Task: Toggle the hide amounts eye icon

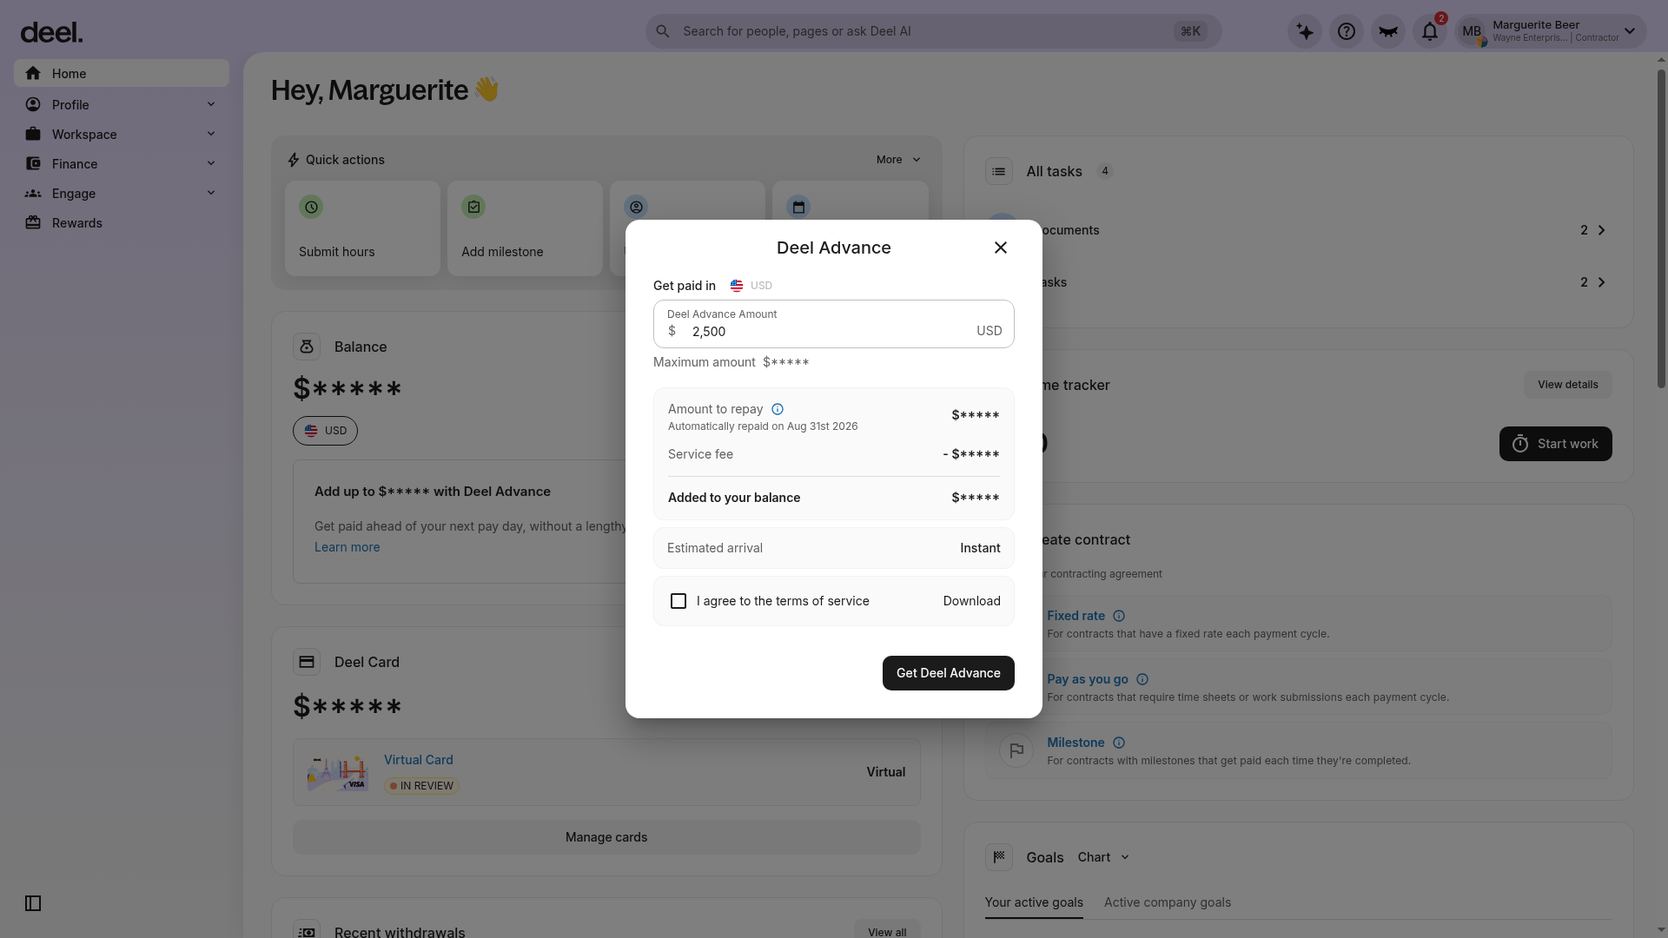Action: pos(1388,31)
